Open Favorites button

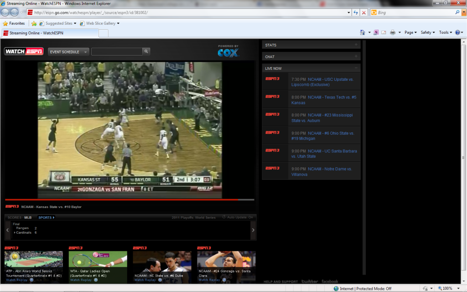(x=14, y=23)
